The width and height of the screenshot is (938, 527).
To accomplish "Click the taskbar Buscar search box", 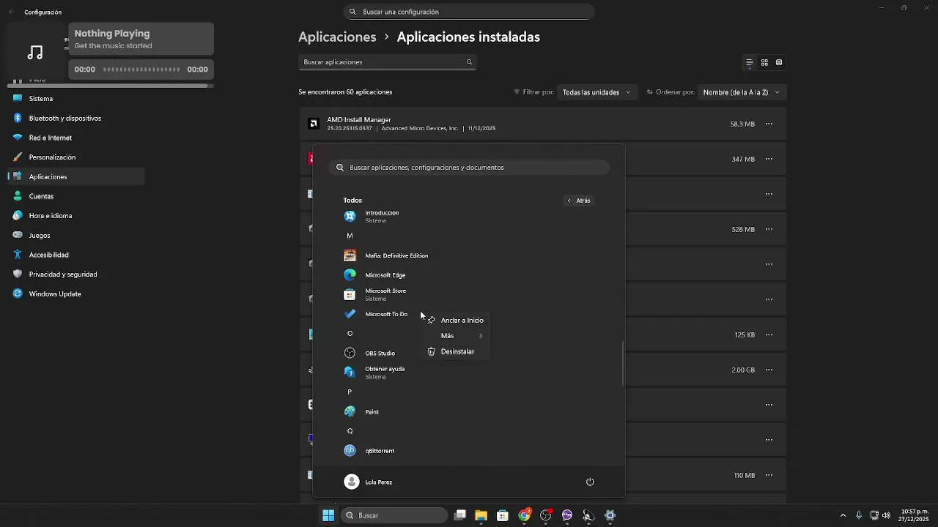I will coord(396,515).
